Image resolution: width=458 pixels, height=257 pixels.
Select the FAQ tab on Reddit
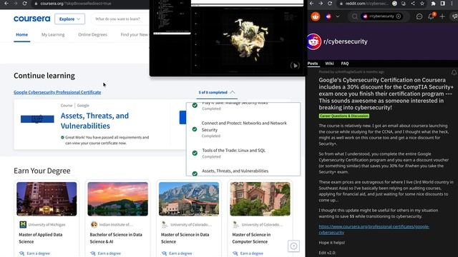coord(345,64)
